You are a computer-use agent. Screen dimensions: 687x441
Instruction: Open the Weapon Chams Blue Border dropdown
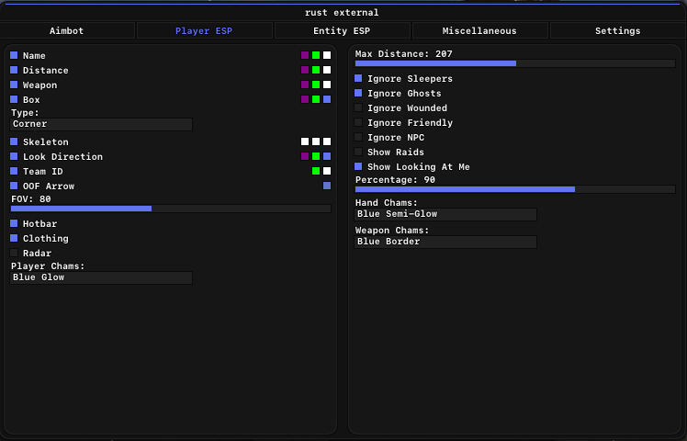click(445, 242)
